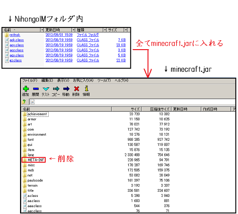
Task: Select the a.class file
Action: point(33,196)
